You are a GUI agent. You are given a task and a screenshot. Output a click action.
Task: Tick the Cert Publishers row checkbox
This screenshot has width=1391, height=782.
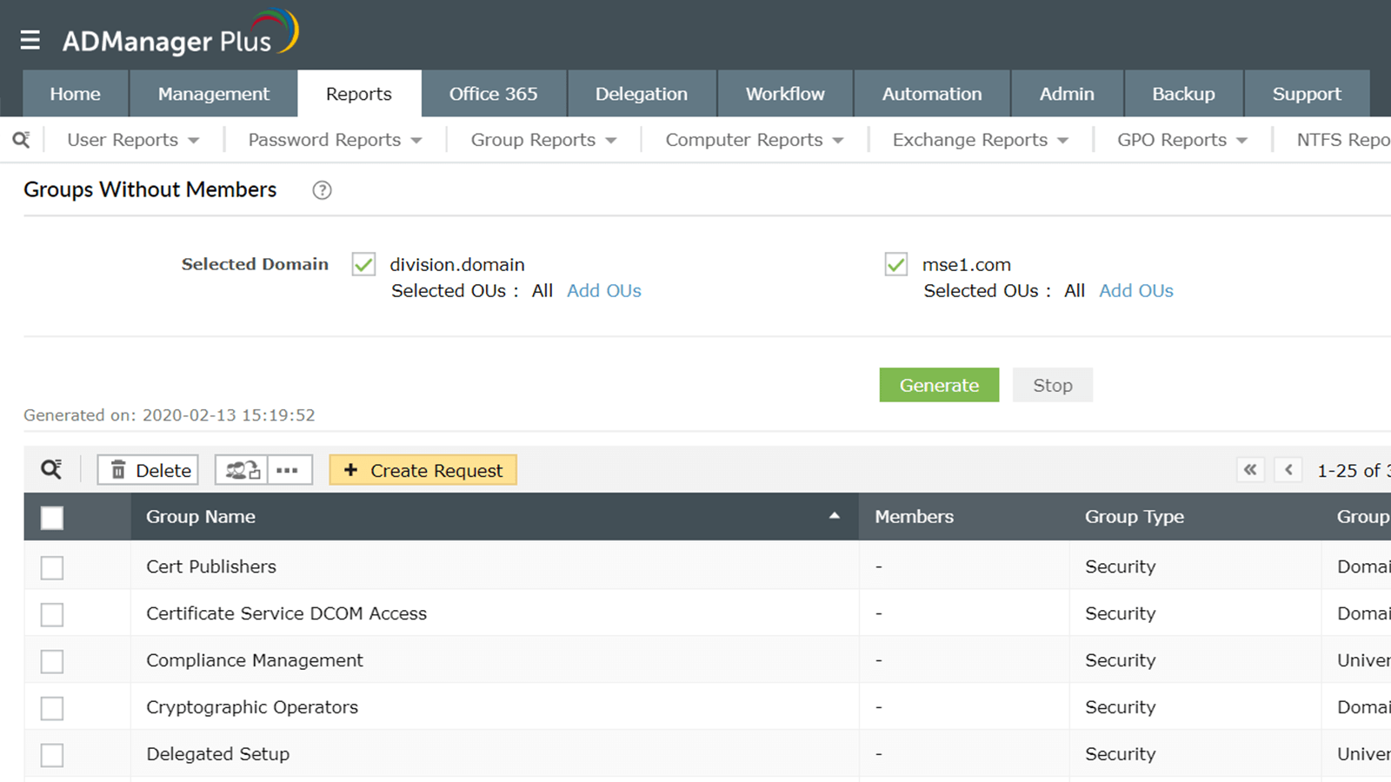pos(52,567)
